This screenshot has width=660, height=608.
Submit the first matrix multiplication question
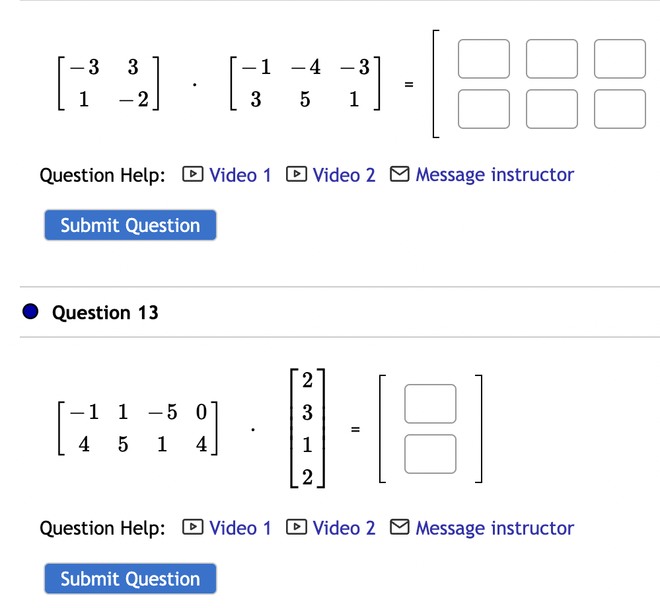[129, 225]
